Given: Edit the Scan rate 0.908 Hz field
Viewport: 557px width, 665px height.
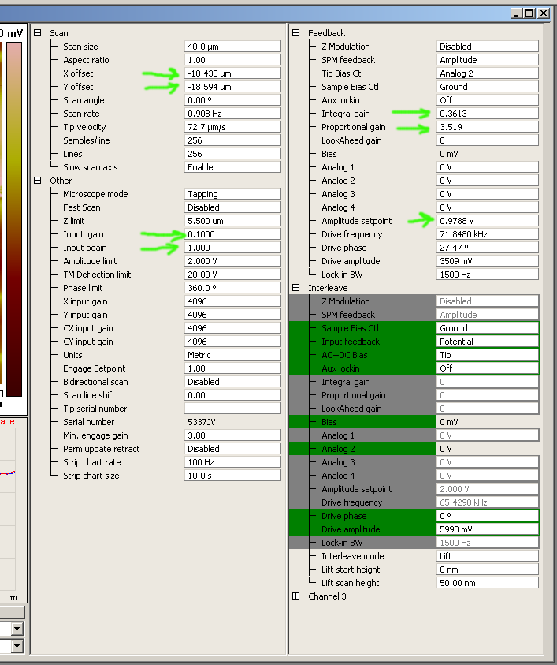Looking at the screenshot, I should [232, 114].
